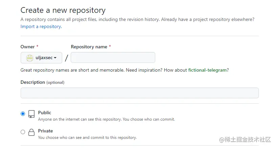This screenshot has height=148, width=276.
Task: Click the Private lock icon
Action: [31, 132]
